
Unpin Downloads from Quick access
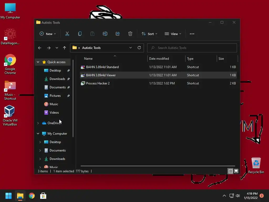coord(69,79)
